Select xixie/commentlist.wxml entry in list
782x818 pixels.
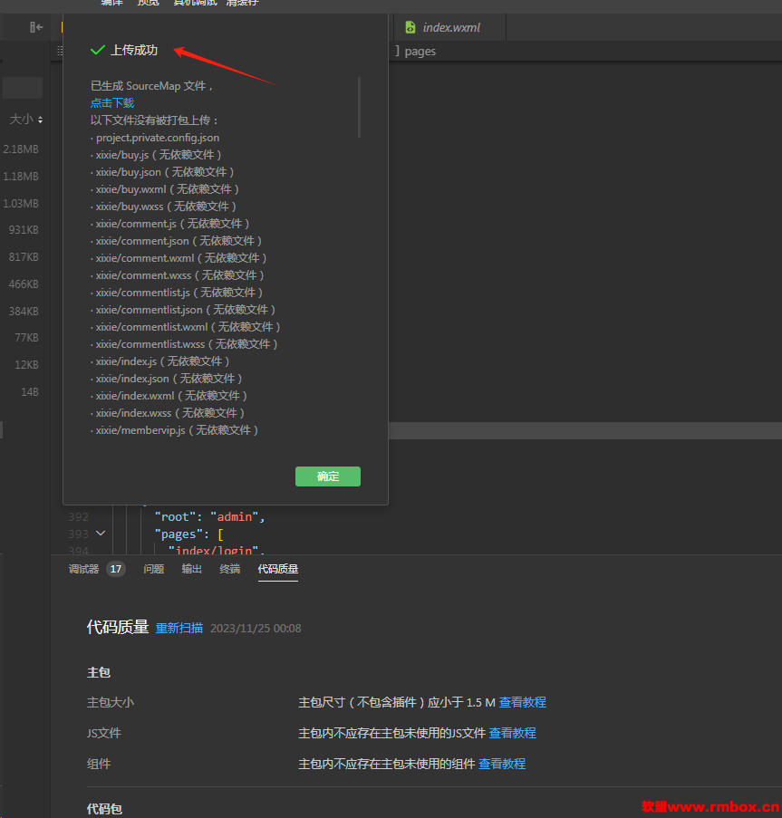pyautogui.click(x=186, y=327)
